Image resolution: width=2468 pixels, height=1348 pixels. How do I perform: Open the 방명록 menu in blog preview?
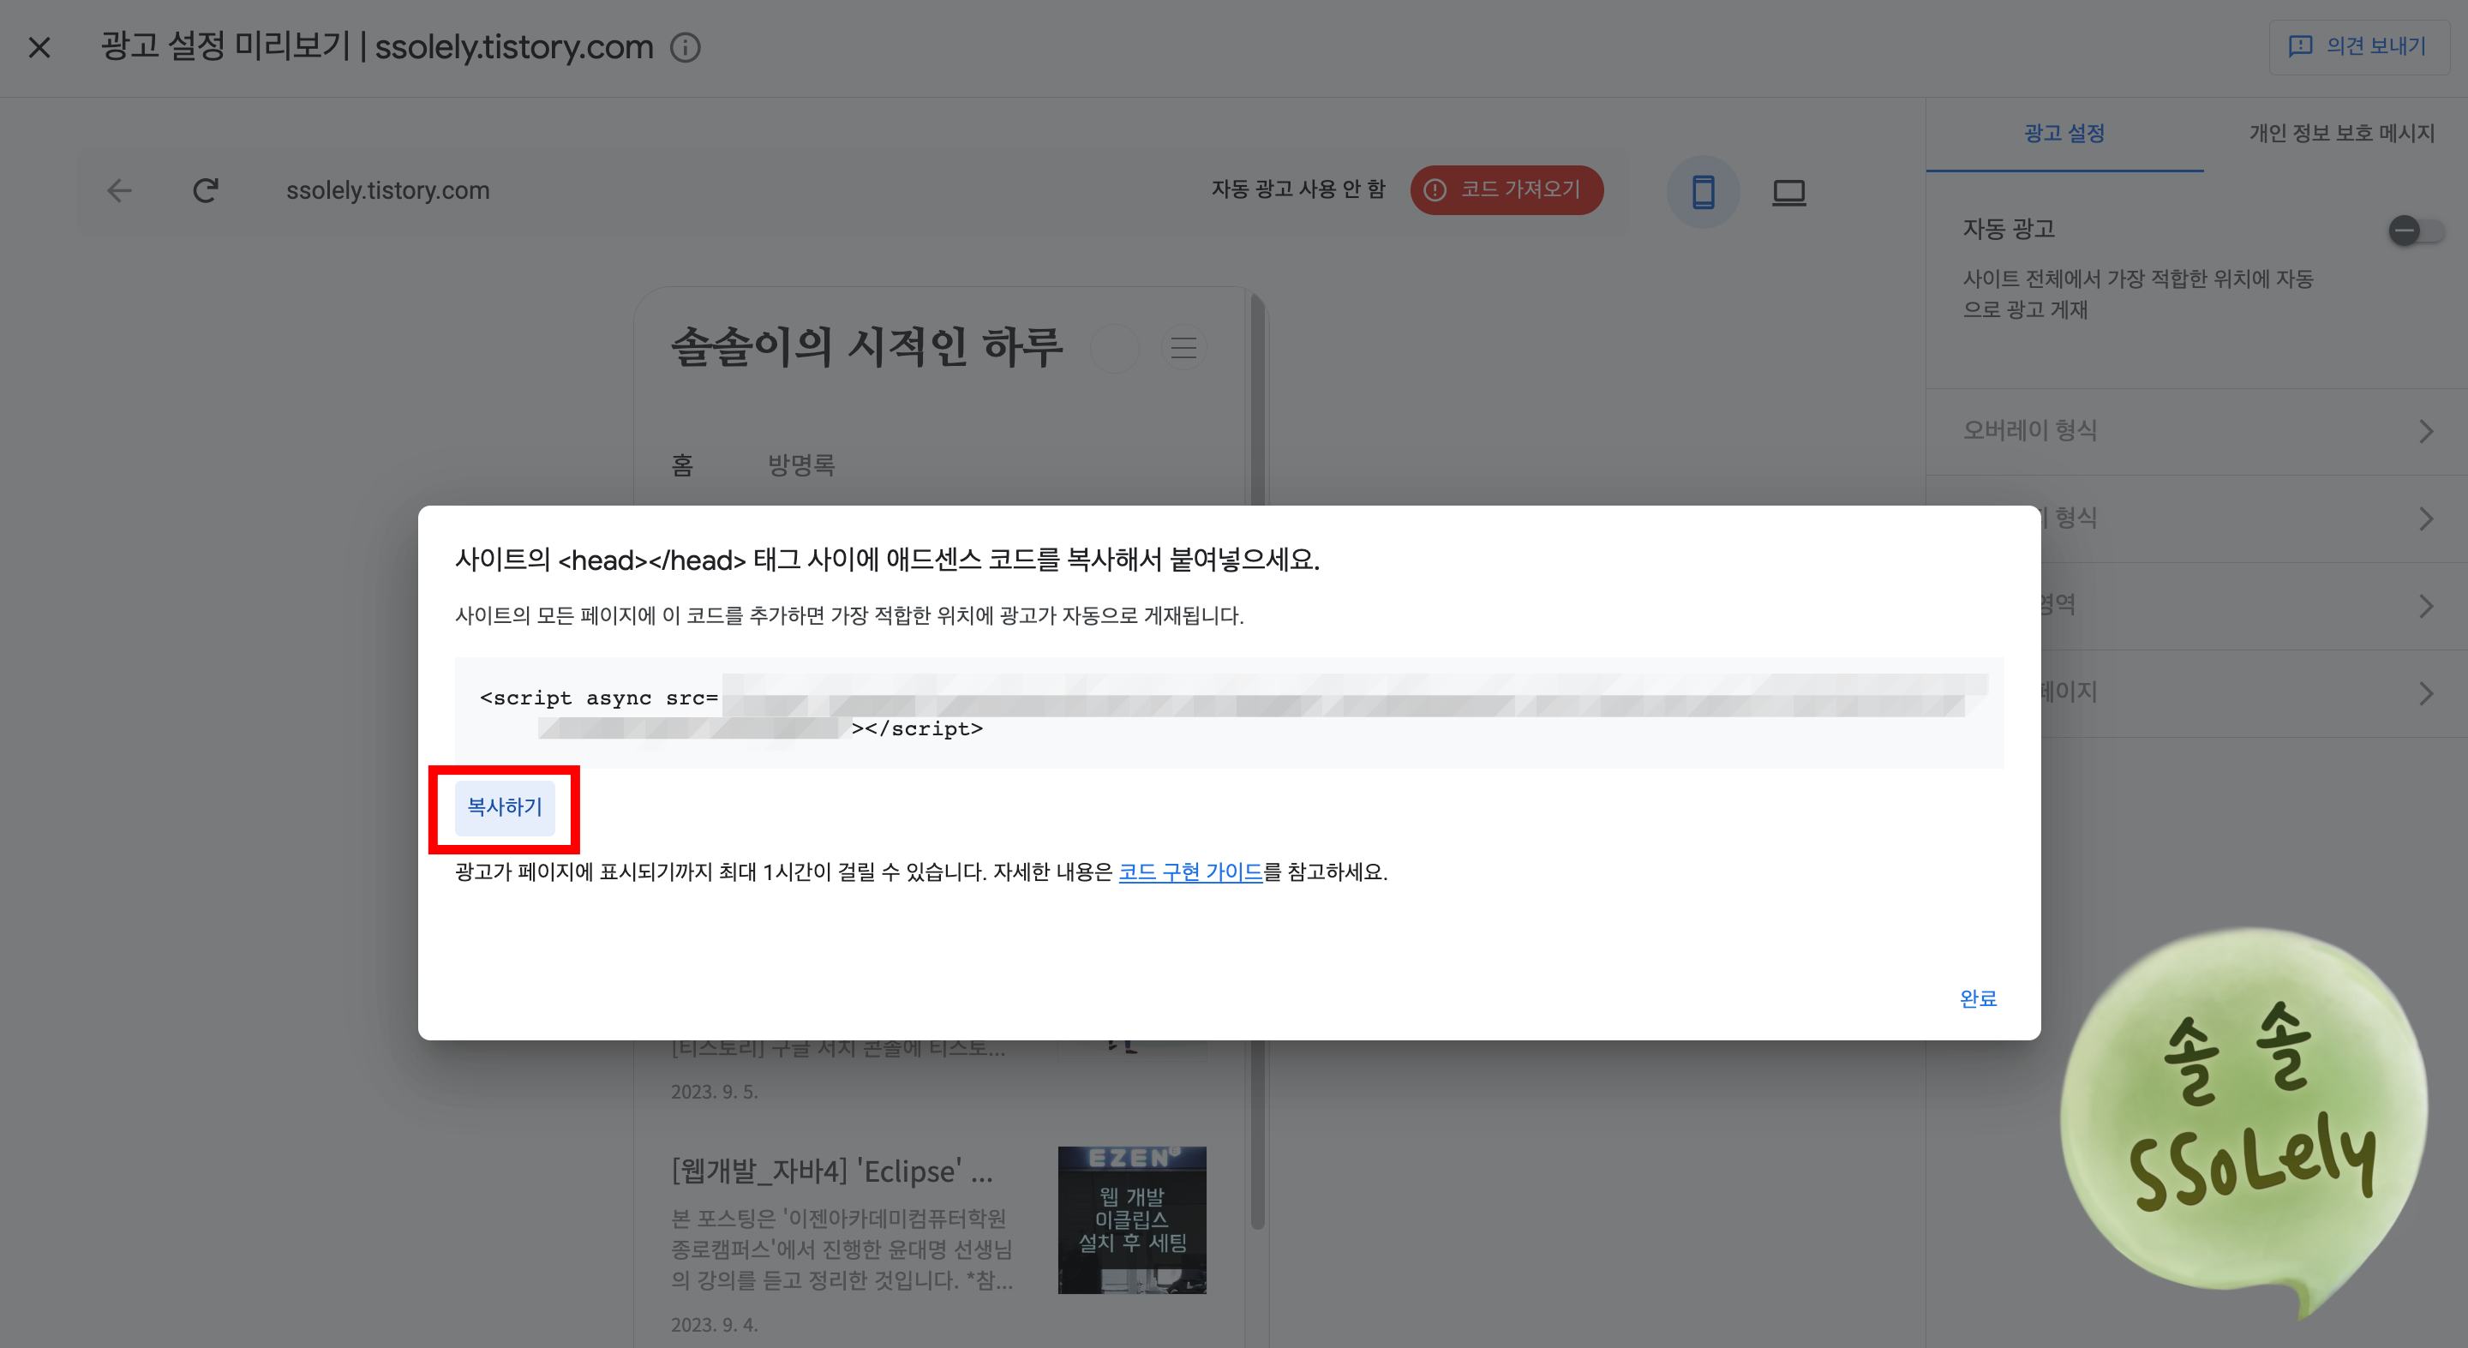point(801,465)
